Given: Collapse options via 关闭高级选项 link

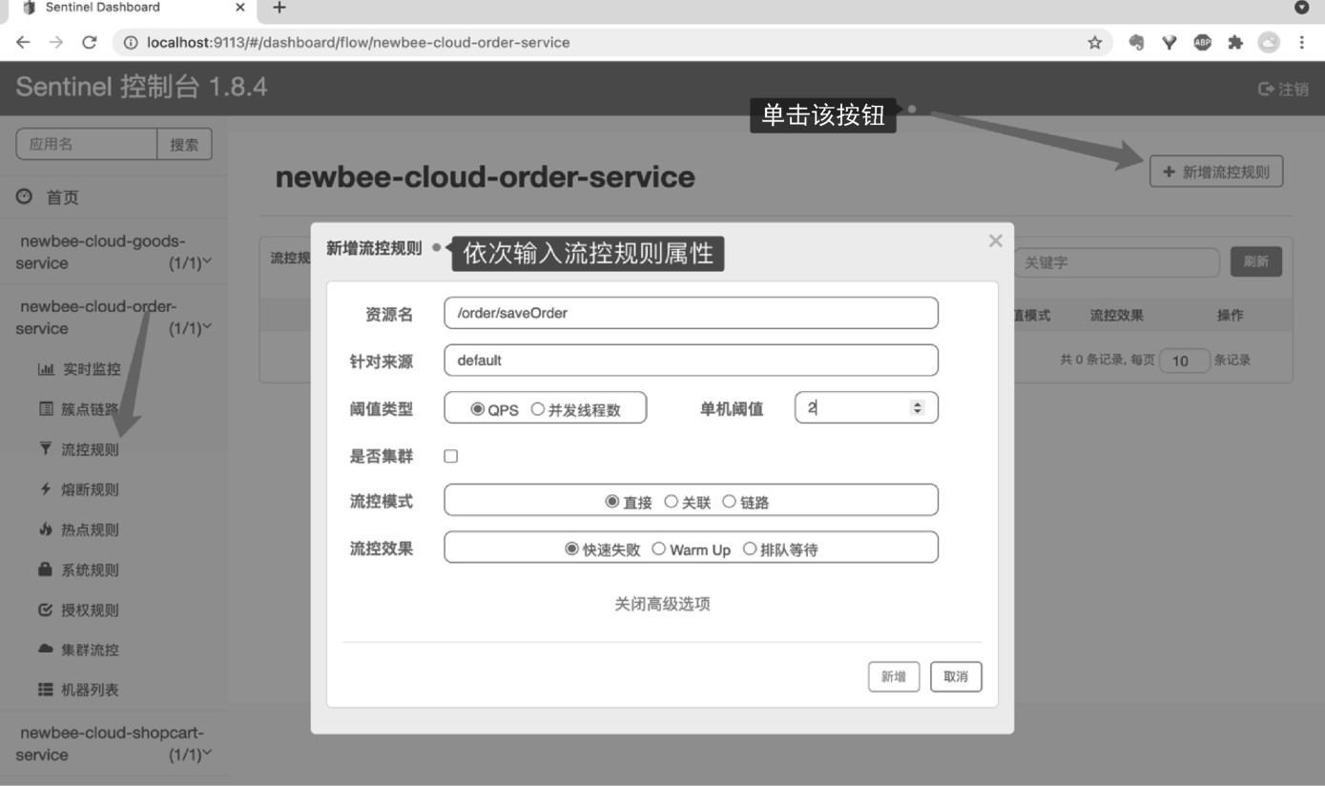Looking at the screenshot, I should pos(662,604).
